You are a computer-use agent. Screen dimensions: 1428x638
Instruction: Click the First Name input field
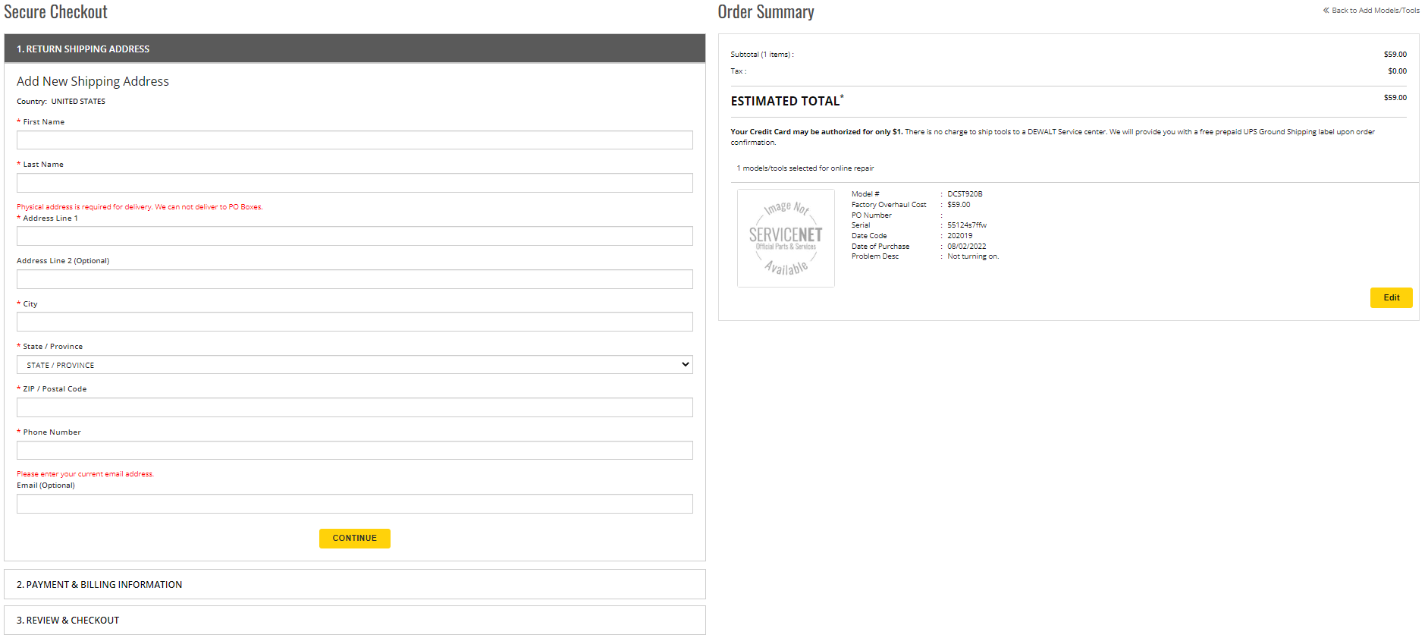pos(354,140)
